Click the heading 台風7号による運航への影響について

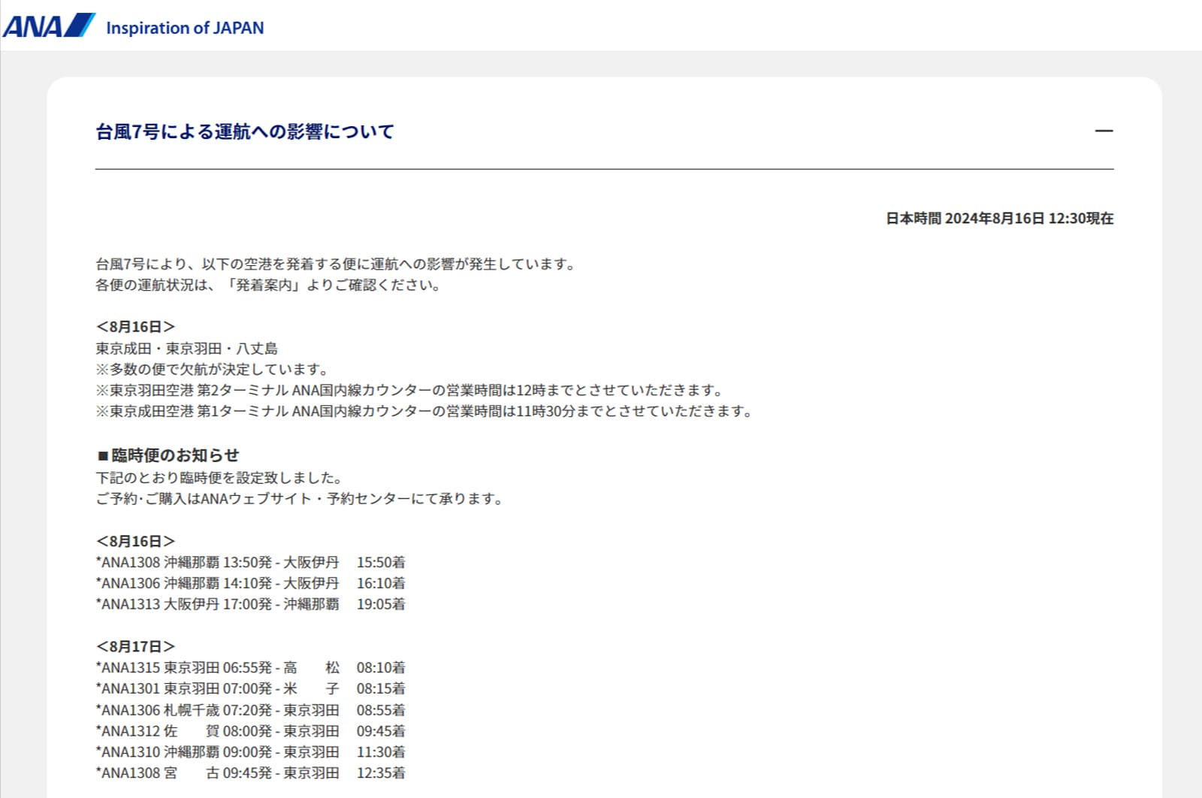tap(245, 131)
